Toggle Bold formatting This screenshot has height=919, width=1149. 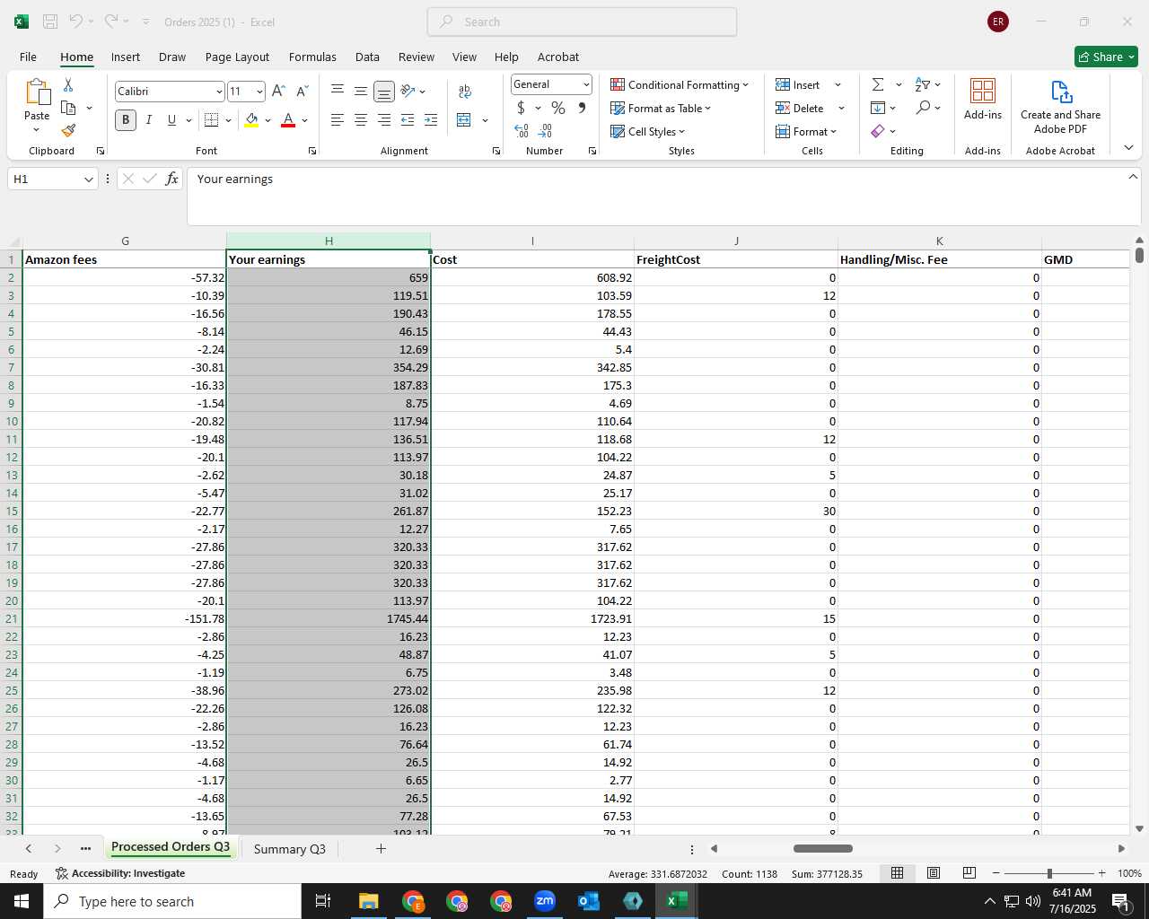tap(126, 119)
